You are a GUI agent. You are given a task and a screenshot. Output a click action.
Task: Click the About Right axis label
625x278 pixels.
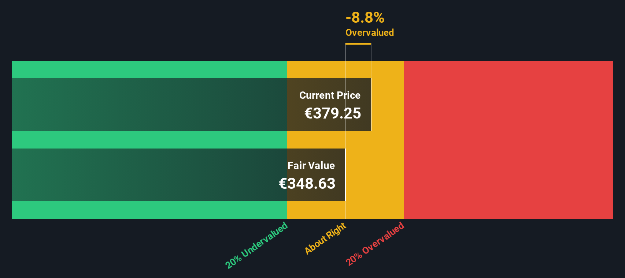325,238
